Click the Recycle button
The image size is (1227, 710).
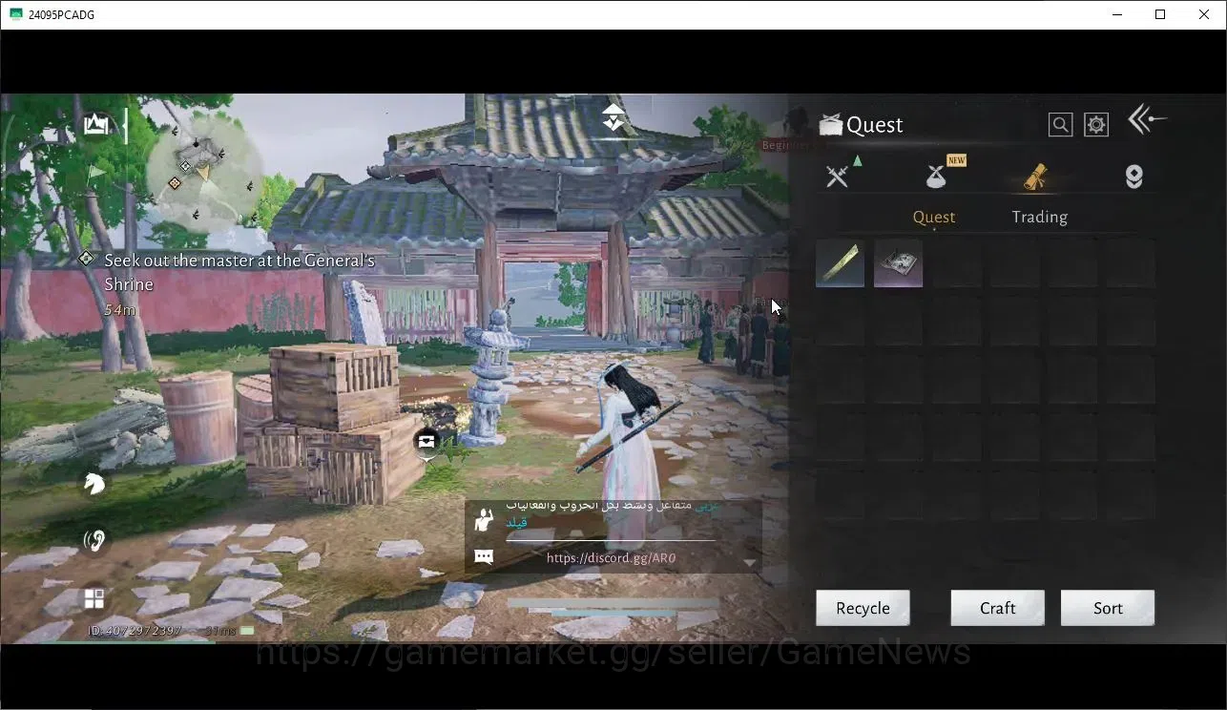click(863, 608)
